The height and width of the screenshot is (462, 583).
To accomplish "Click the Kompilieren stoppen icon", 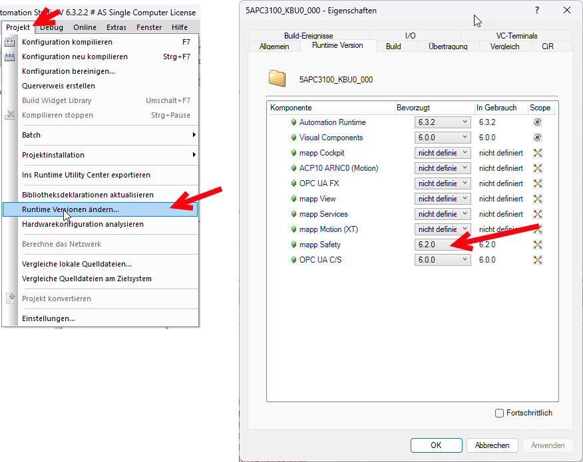I will coord(10,115).
